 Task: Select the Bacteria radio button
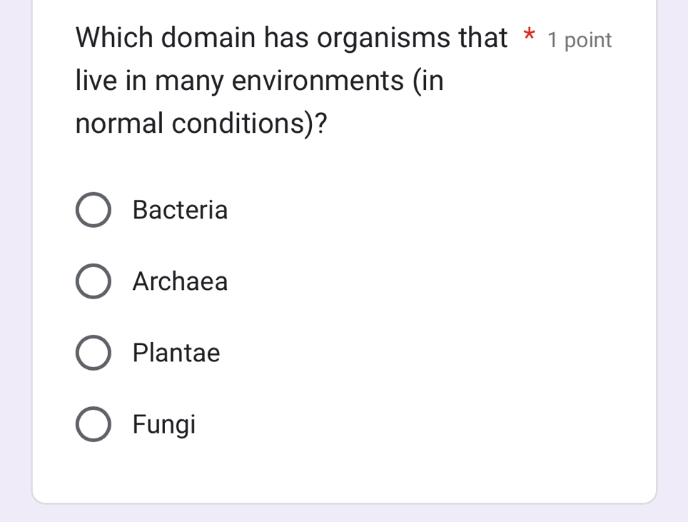[93, 210]
